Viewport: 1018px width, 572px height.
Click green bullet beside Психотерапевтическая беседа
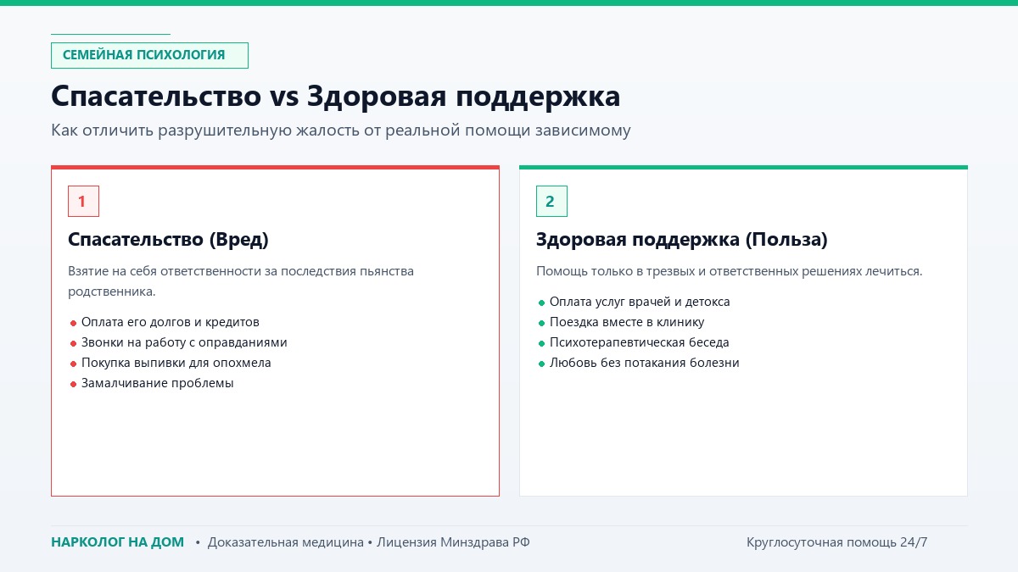[541, 343]
